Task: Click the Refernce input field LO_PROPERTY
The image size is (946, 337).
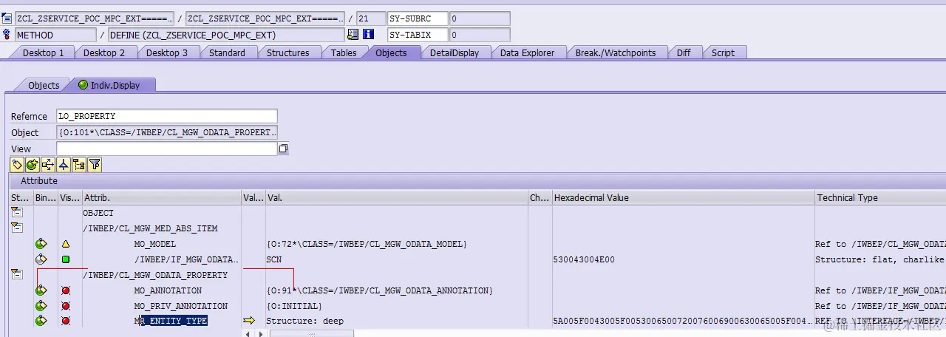Action: tap(166, 116)
